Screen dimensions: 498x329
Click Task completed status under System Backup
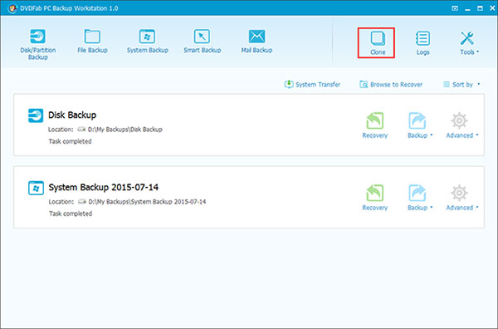pos(71,214)
